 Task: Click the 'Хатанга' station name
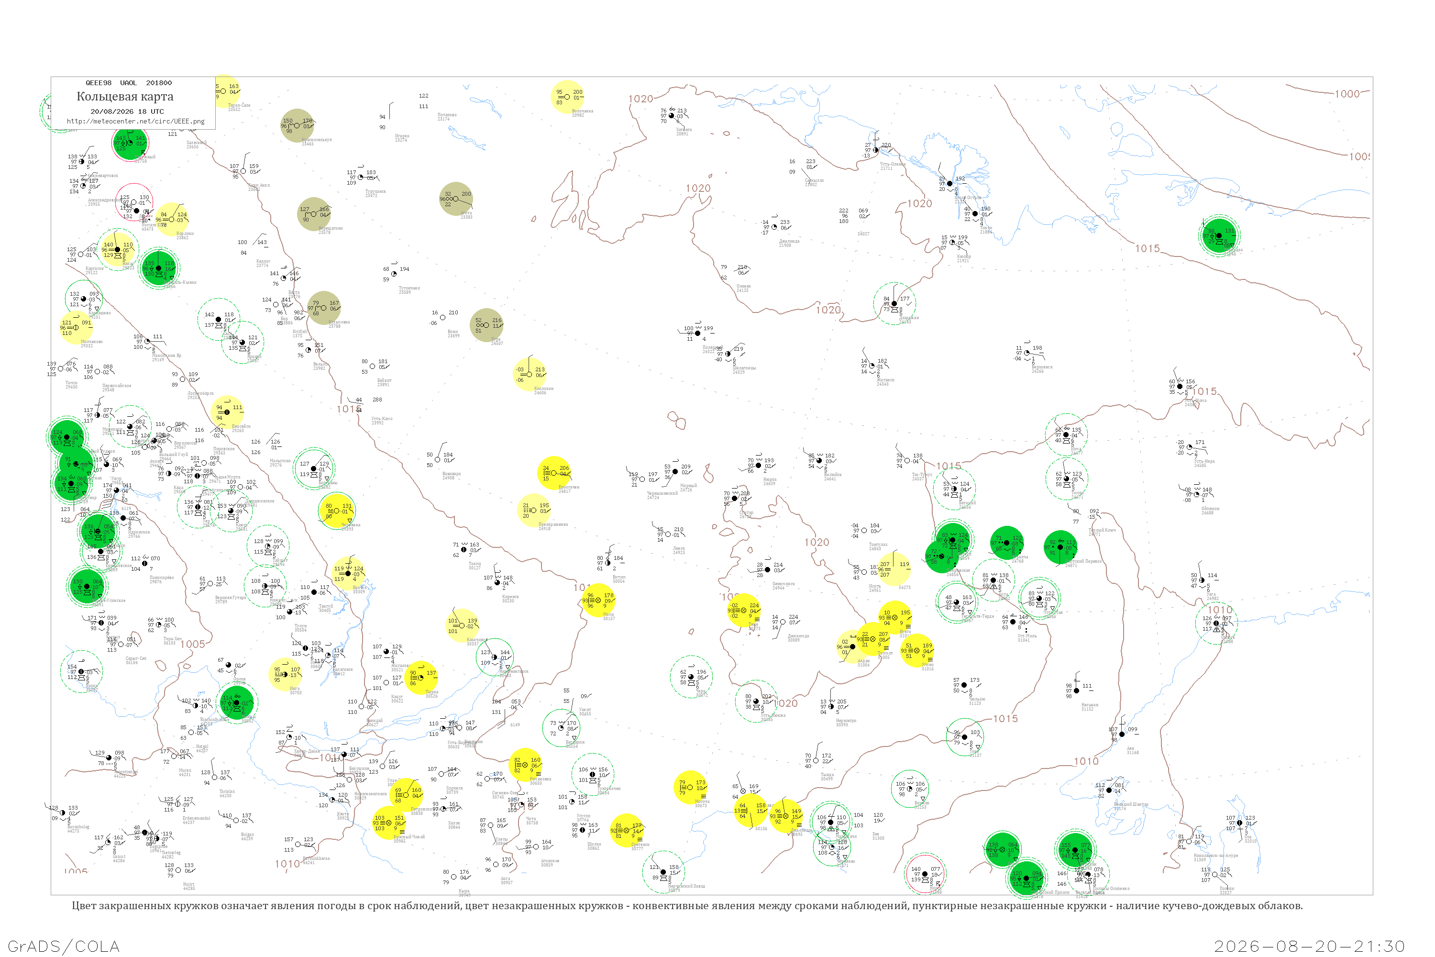point(684,130)
